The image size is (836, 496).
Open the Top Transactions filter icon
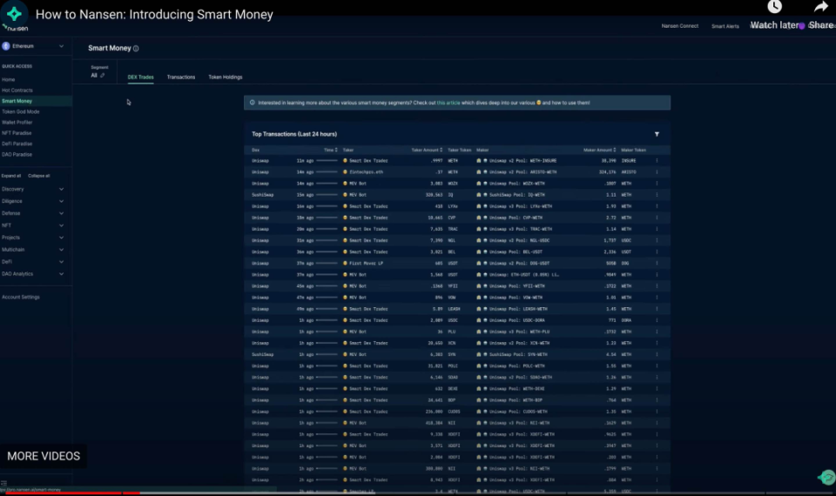pyautogui.click(x=657, y=134)
